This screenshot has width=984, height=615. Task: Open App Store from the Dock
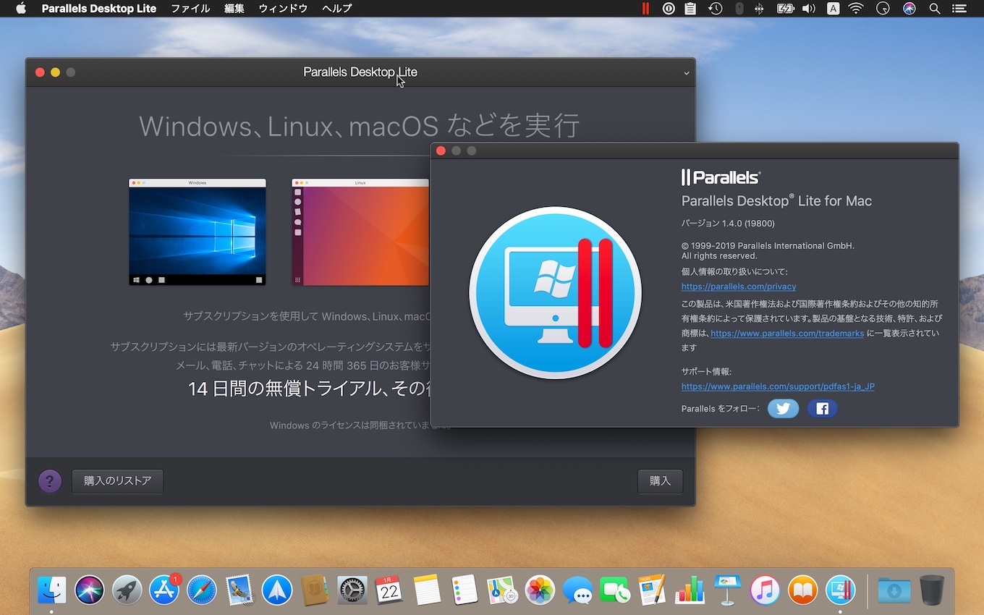(164, 590)
